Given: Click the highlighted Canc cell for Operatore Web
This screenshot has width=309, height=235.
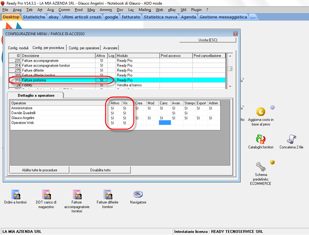Looking at the screenshot, I should point(165,123).
